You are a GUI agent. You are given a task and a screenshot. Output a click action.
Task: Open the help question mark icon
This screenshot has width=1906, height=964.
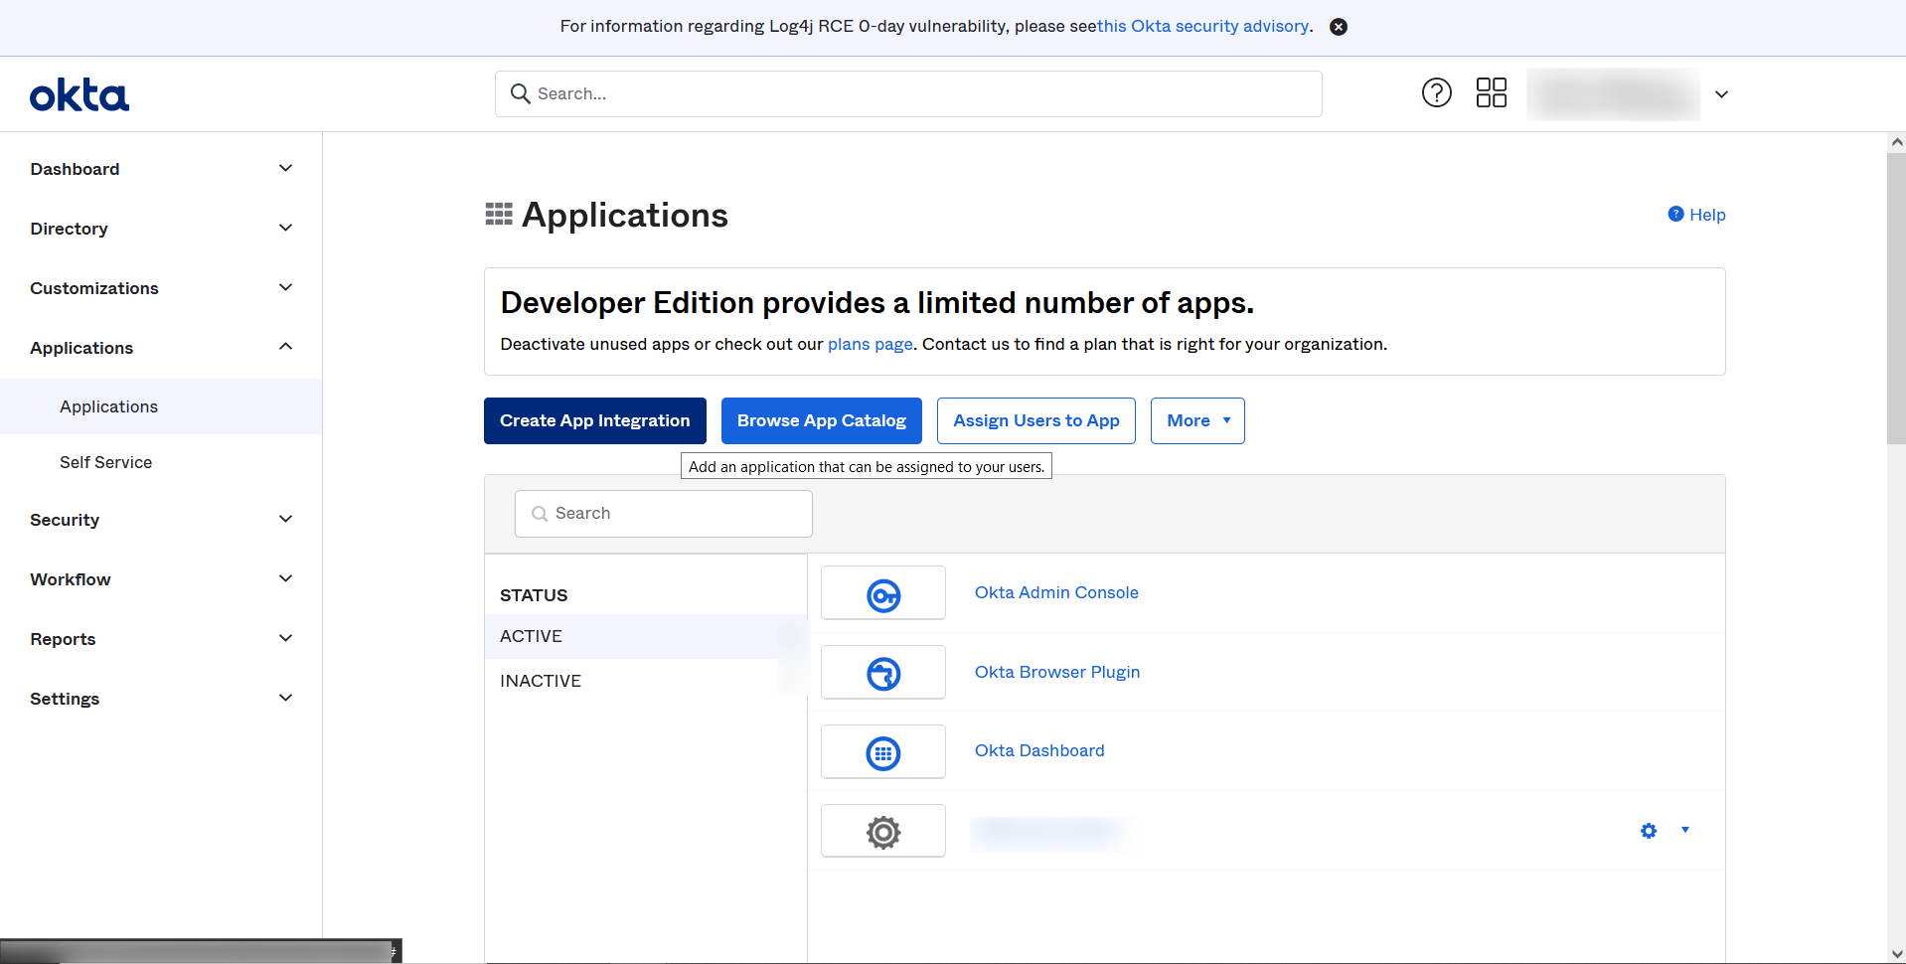click(1436, 93)
